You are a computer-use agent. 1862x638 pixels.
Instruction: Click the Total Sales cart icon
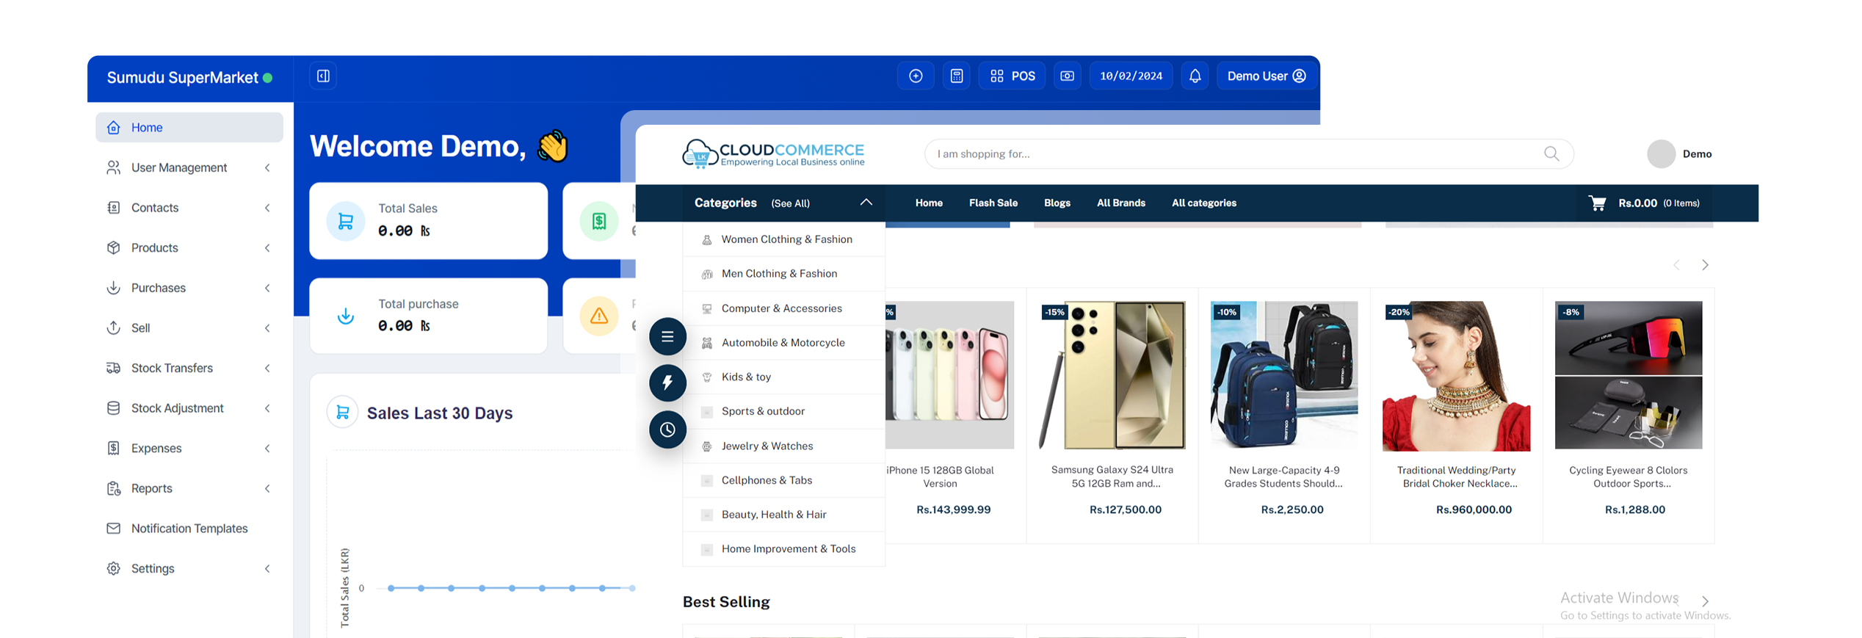[x=345, y=220]
